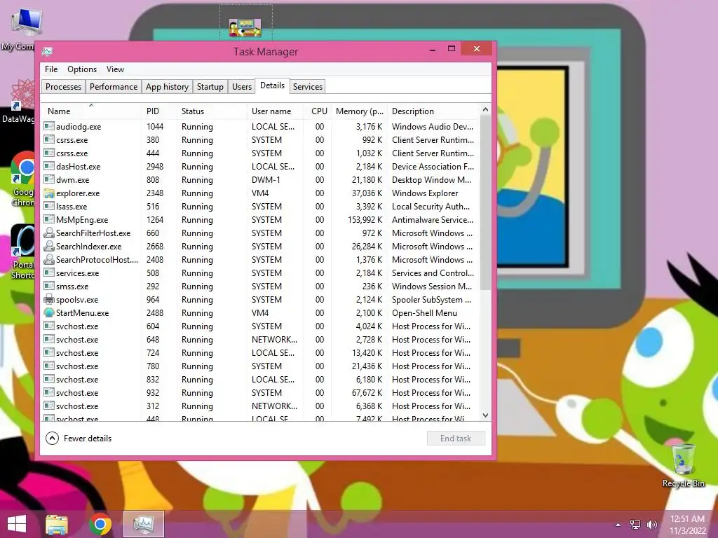Click the volume speaker tray icon
Screen dimensions: 718x538
[x=651, y=525]
